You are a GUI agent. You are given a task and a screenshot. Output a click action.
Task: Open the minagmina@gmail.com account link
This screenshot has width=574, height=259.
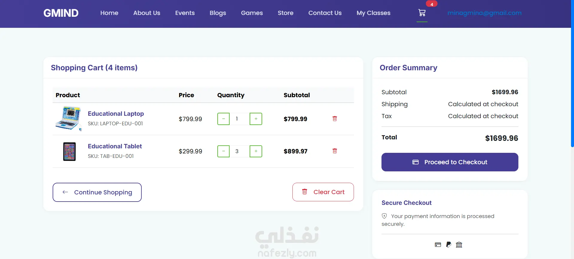pos(484,13)
